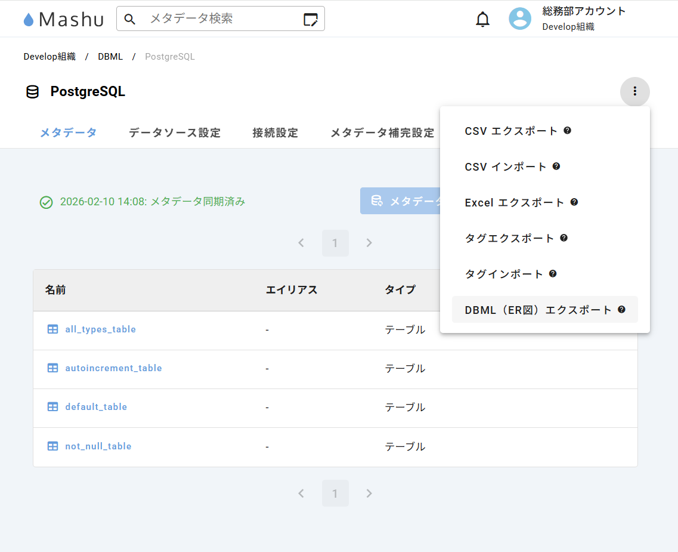Go to previous page in bottom pagination
The height and width of the screenshot is (552, 678).
pos(301,494)
